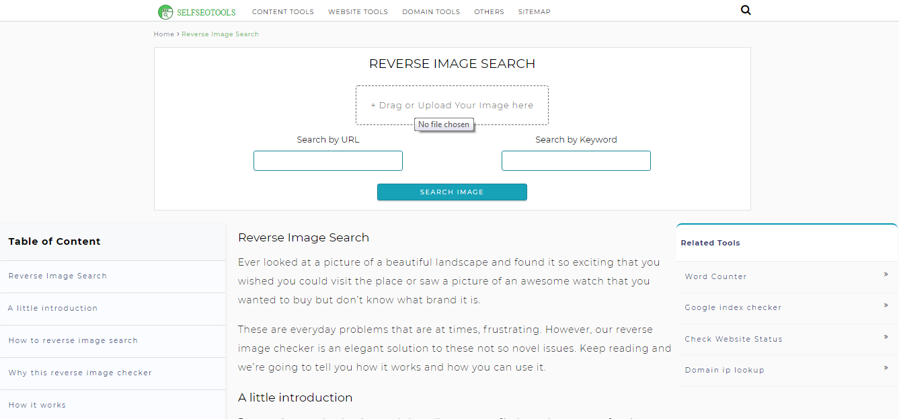Select 'Why this reverse image checker' entry
The width and height of the screenshot is (899, 419).
[x=80, y=373]
